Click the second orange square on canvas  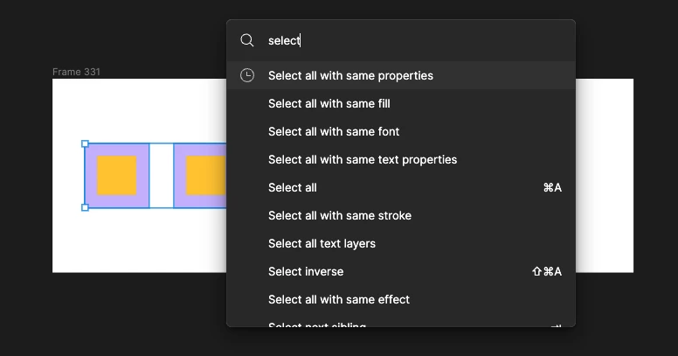[206, 176]
